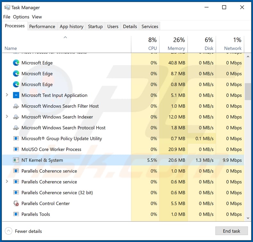
Task: Select Microsoft Windows Search Protocol Host name
Action: click(63, 128)
